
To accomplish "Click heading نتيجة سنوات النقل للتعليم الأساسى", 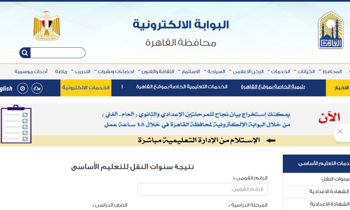I will click(x=132, y=167).
